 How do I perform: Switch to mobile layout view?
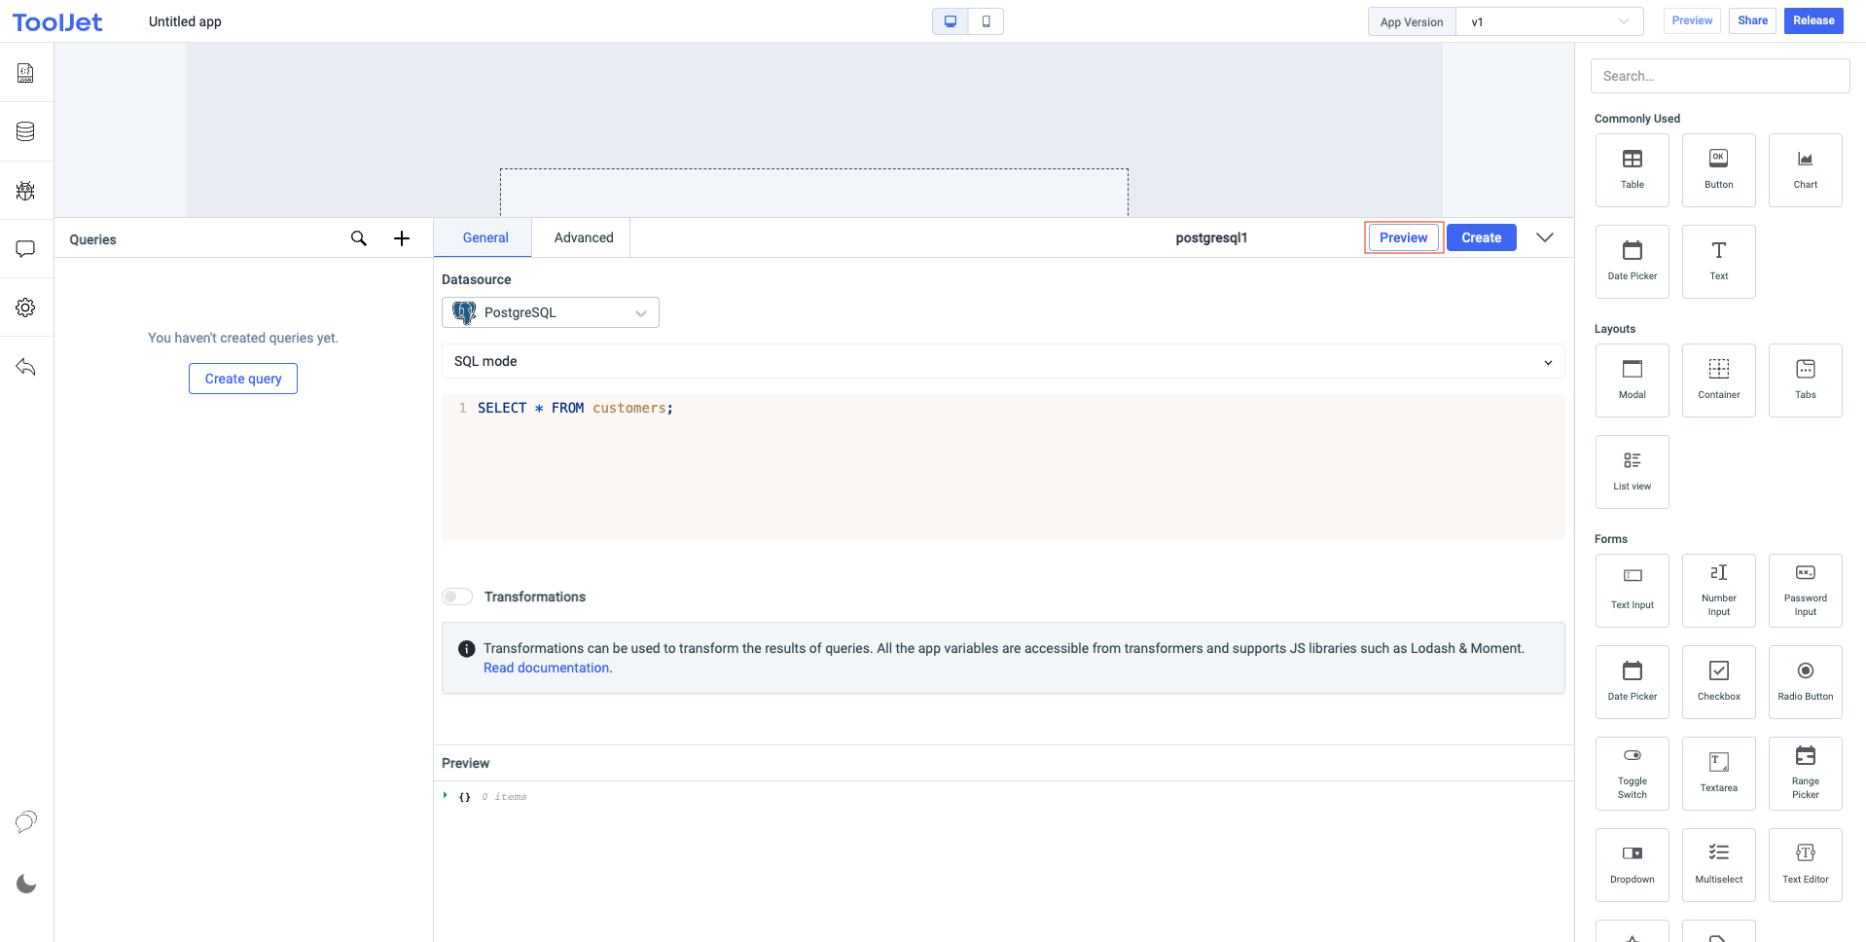[x=986, y=21]
